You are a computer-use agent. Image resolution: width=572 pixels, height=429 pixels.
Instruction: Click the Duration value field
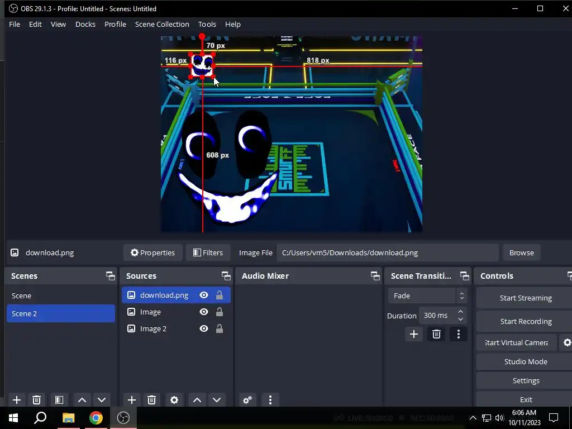[x=437, y=315]
